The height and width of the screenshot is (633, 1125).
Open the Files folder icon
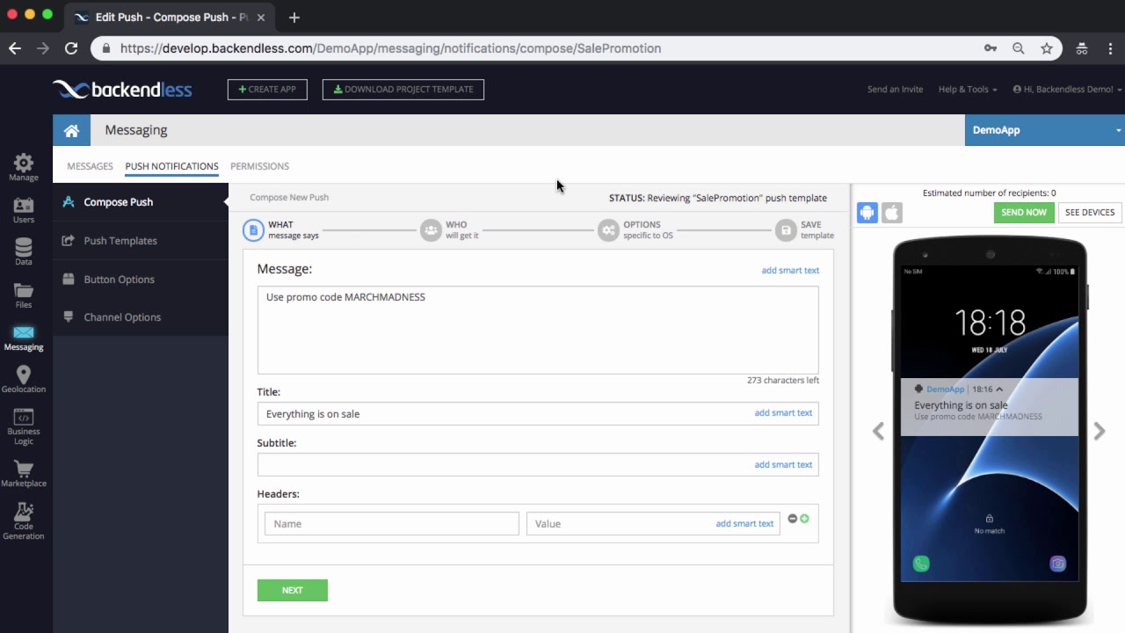tap(24, 290)
